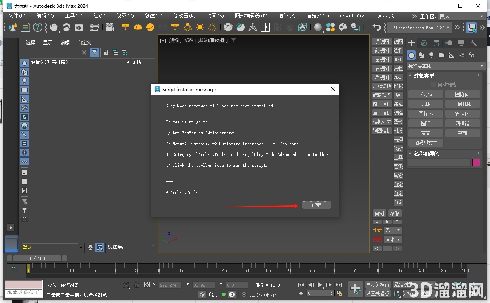Open the 标准基本体 dropdown
This screenshot has width=490, height=303.
[x=446, y=66]
